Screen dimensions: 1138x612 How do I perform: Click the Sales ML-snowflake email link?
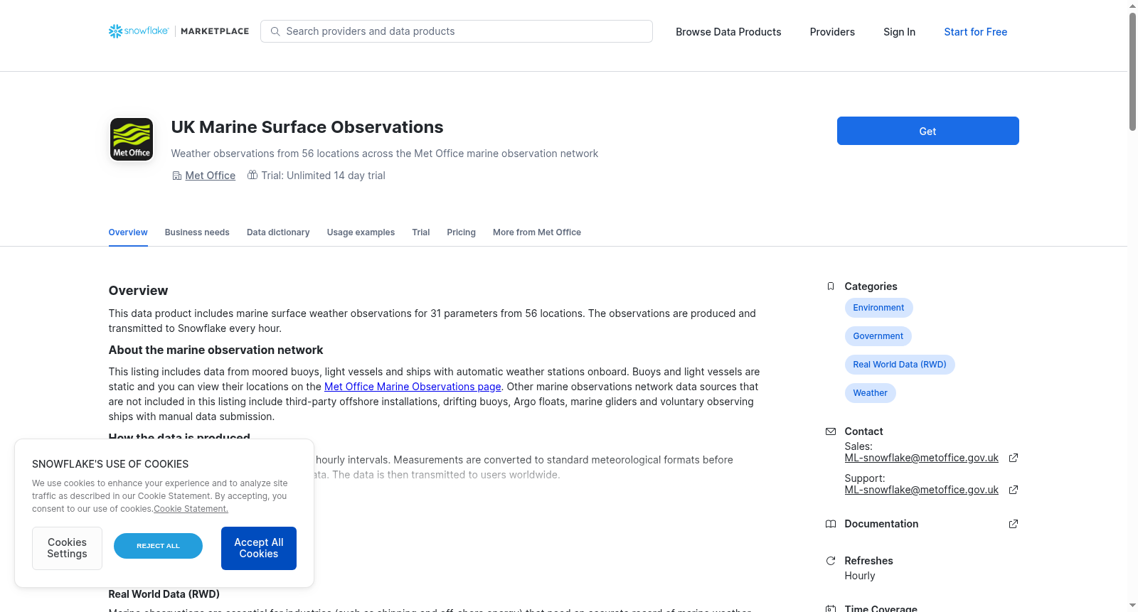[921, 458]
